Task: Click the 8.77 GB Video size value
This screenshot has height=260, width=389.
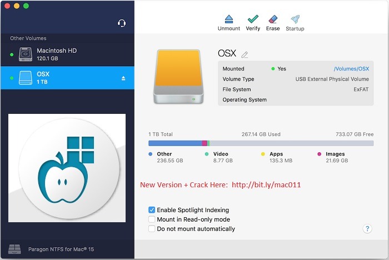Action: (223, 161)
